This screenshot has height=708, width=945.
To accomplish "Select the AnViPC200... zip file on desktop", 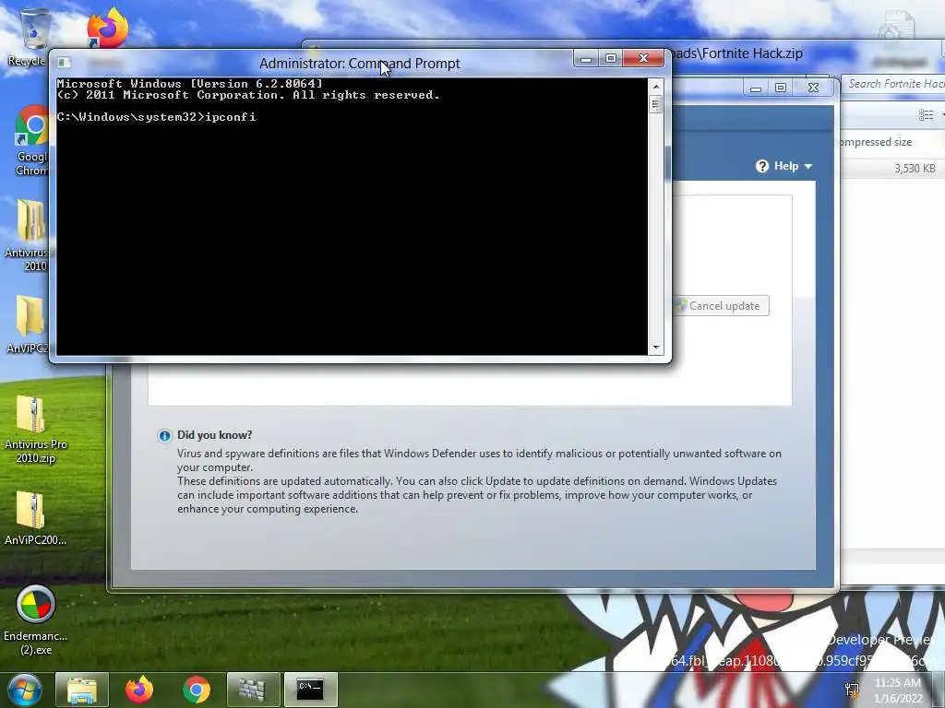I will pos(35,518).
